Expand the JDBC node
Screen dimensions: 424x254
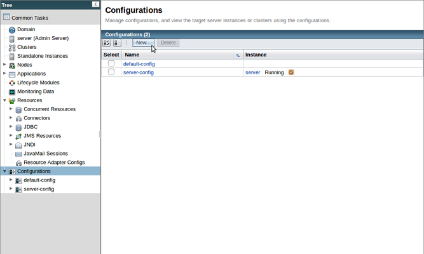click(x=11, y=126)
